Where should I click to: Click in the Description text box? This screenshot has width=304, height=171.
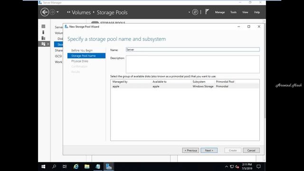(x=193, y=65)
